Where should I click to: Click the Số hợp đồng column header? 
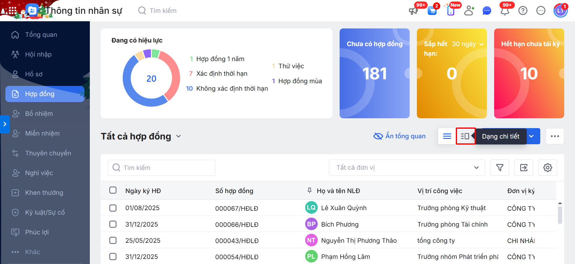point(234,191)
